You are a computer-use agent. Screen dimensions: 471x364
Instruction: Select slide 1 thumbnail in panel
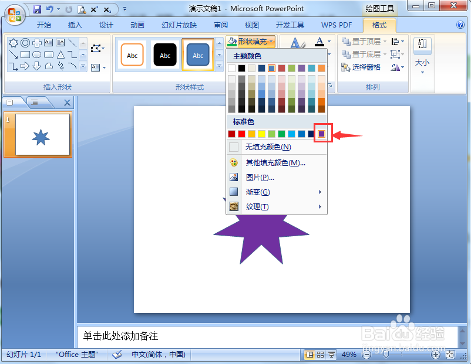point(43,134)
